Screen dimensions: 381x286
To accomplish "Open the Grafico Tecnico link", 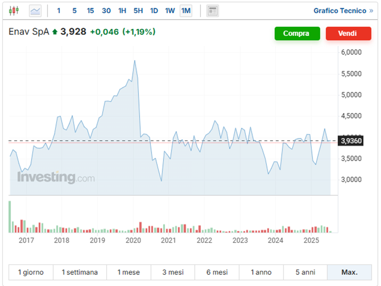I will (343, 11).
